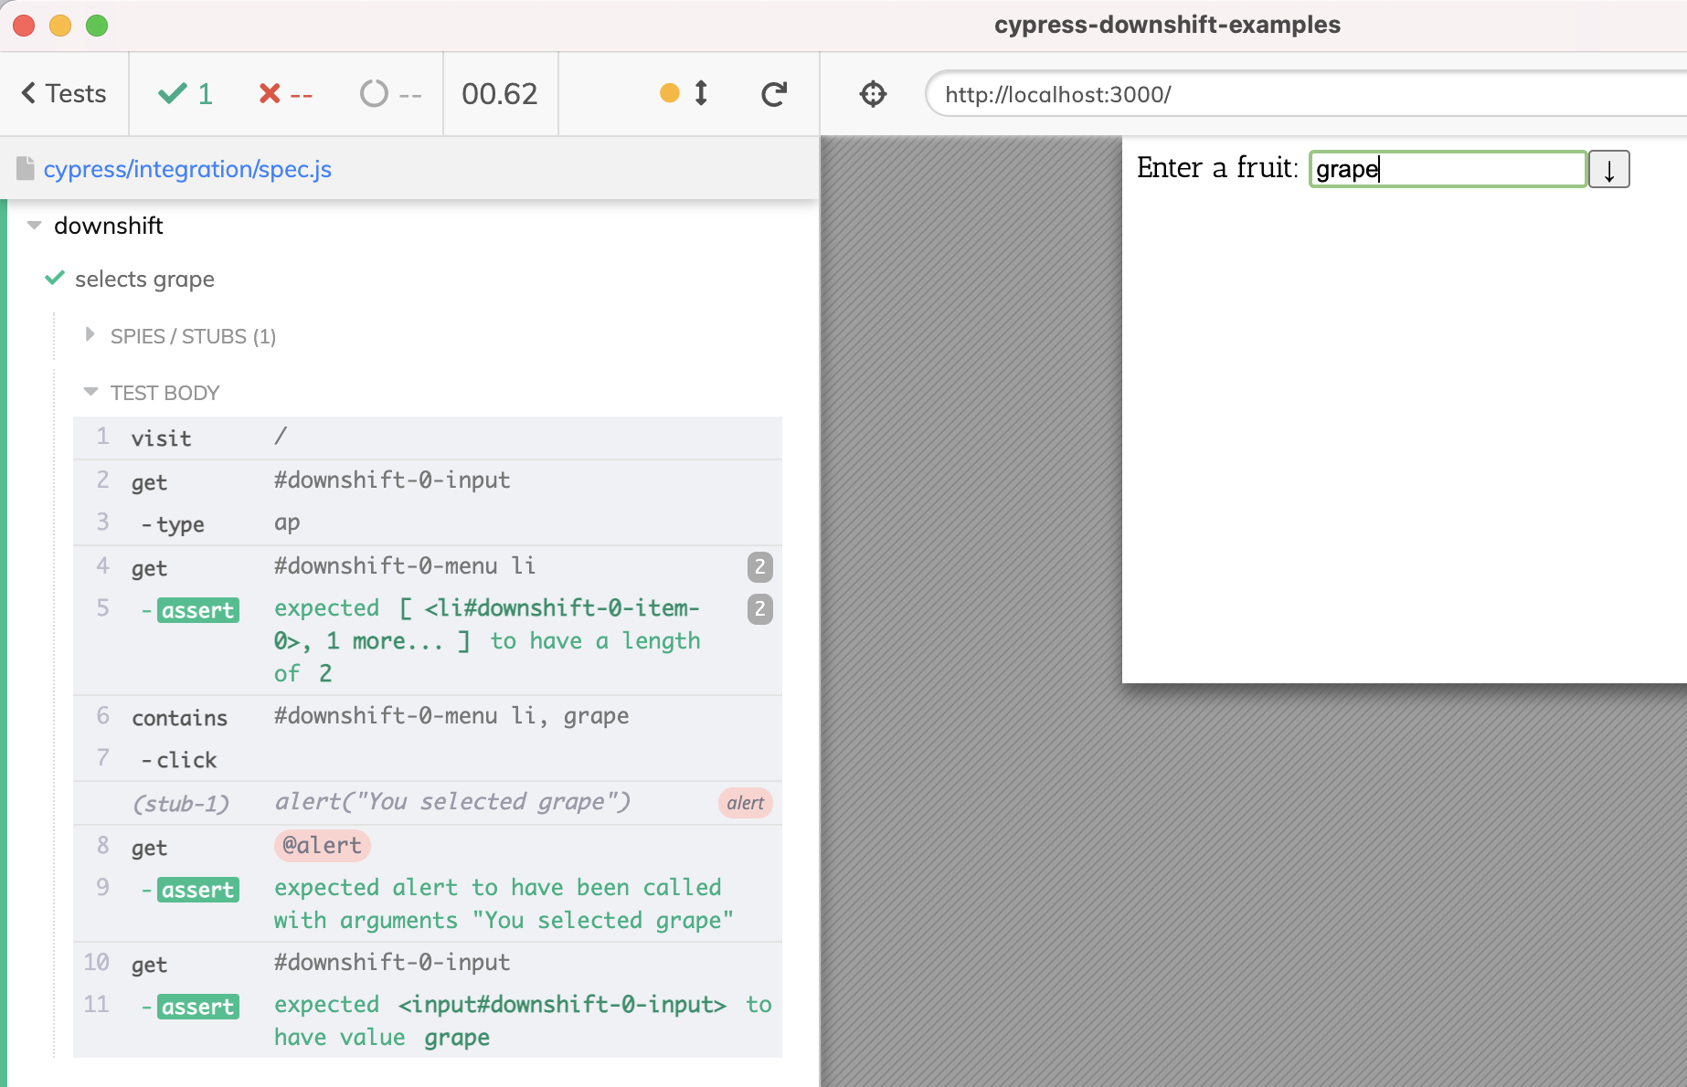Select the visit / command row
1687x1087 pixels.
click(x=428, y=438)
